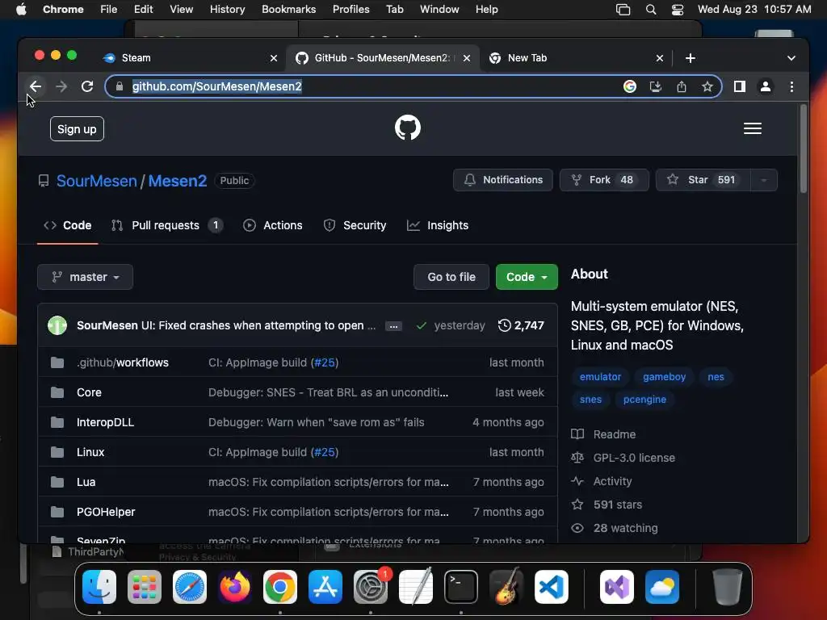The height and width of the screenshot is (620, 827).
Task: Fork the repository
Action: click(x=604, y=180)
